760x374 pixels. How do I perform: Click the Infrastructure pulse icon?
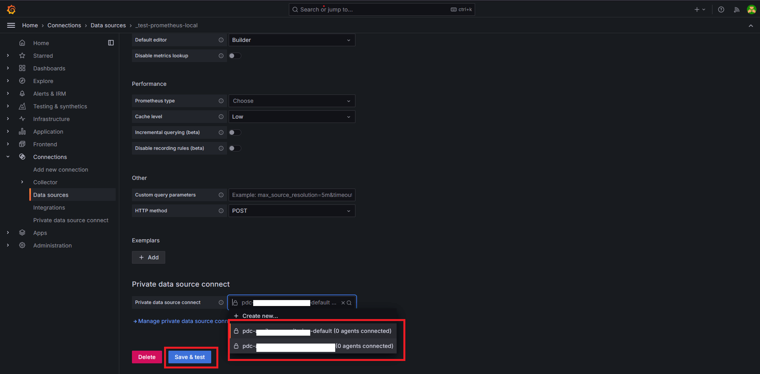22,119
